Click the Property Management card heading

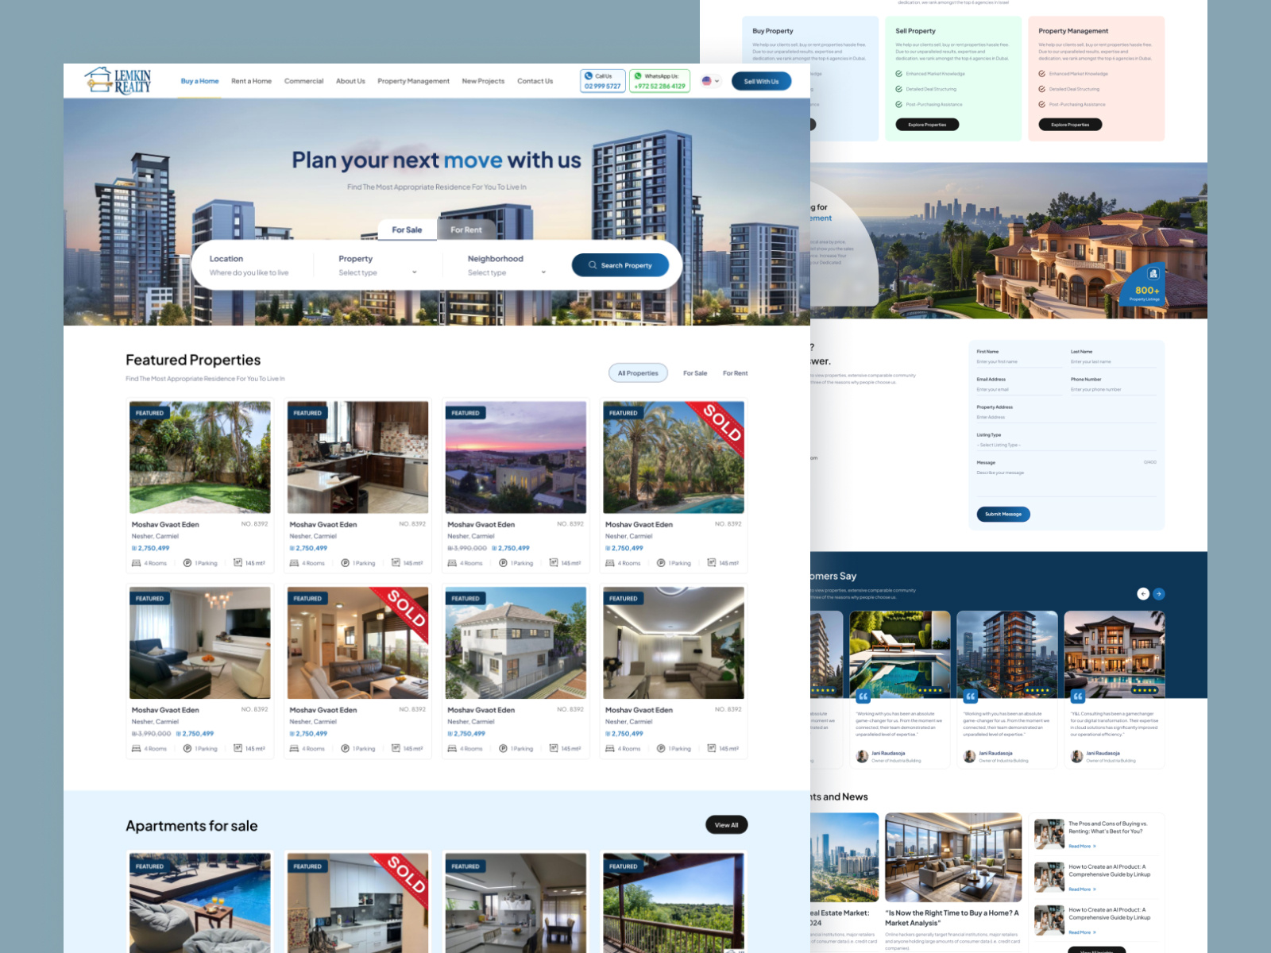coord(1073,31)
